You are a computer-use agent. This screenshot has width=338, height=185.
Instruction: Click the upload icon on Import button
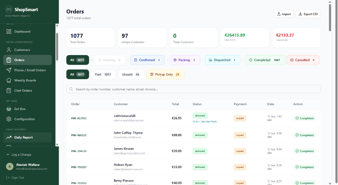(279, 14)
